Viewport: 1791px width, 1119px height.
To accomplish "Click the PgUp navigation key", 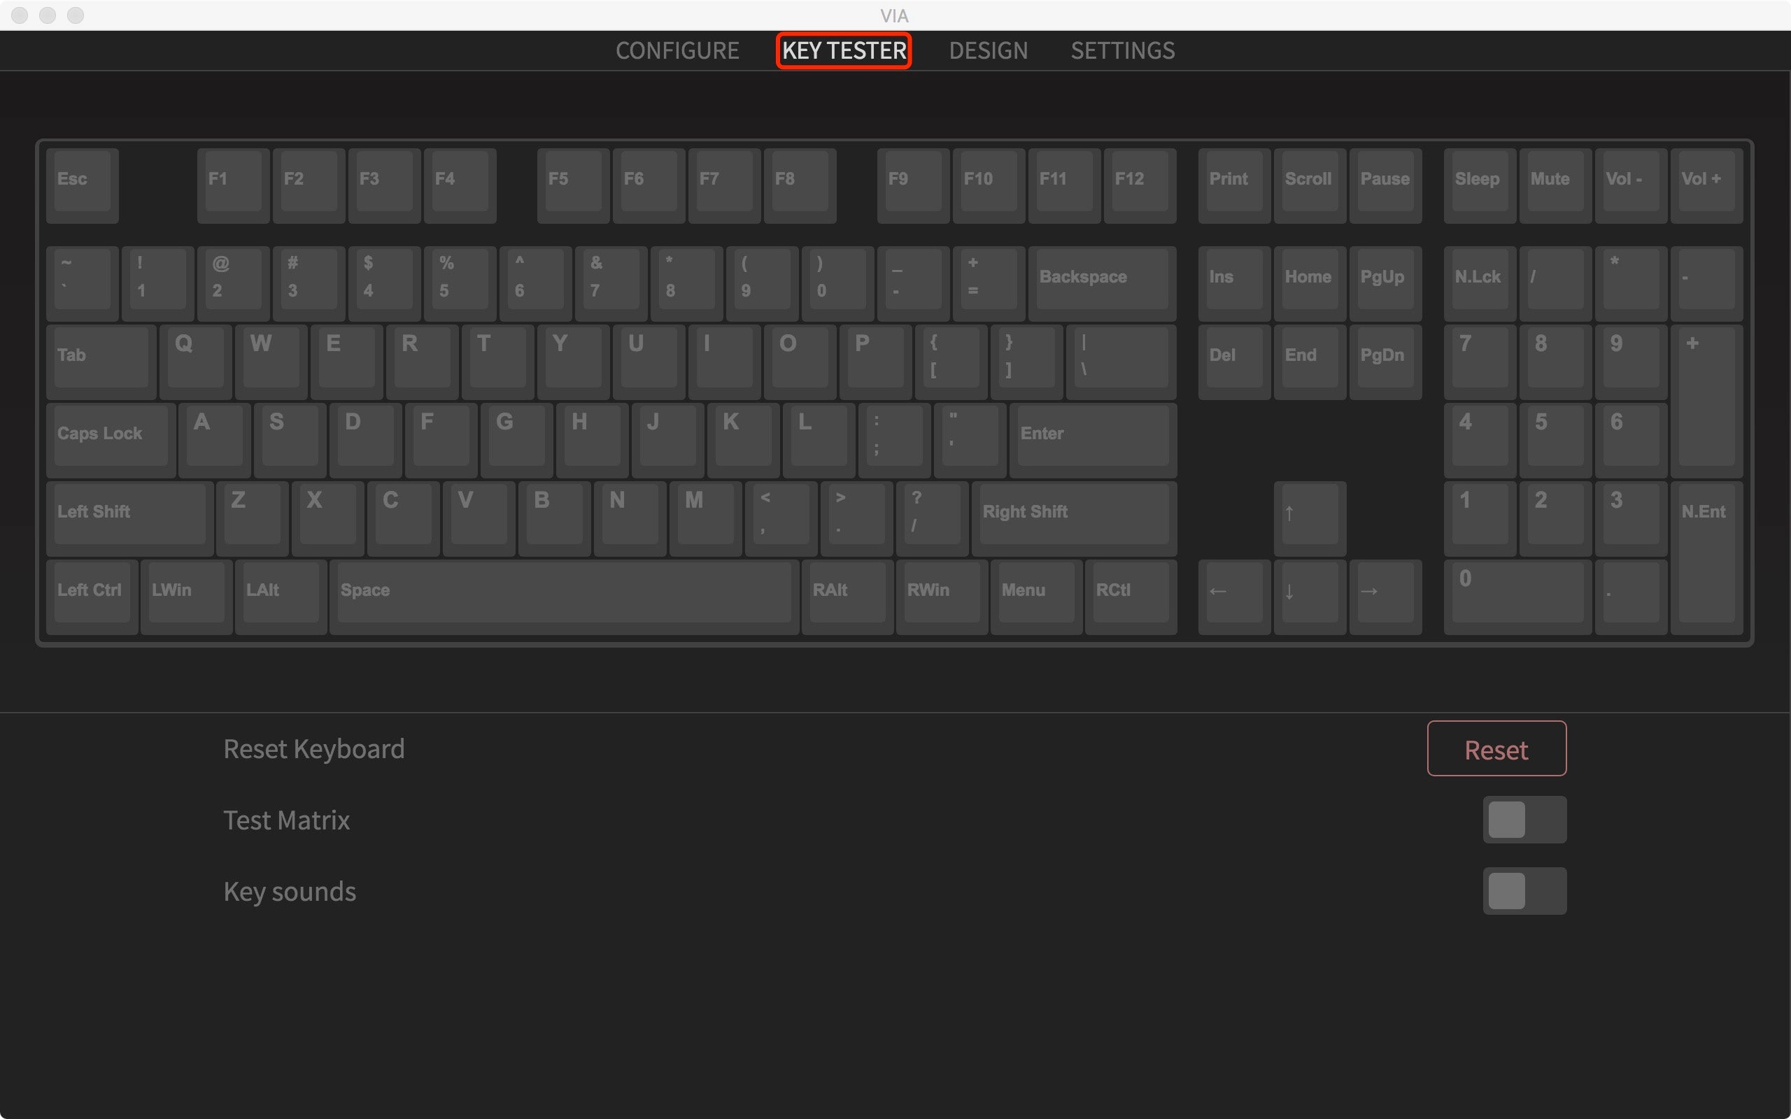I will 1384,277.
